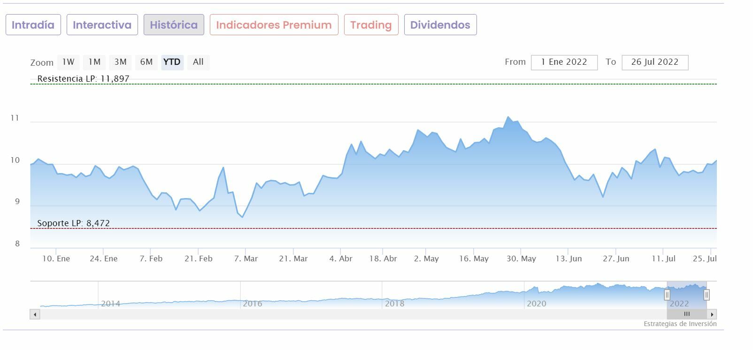This screenshot has height=350, width=753.
Task: Show All historical data range
Action: click(198, 62)
